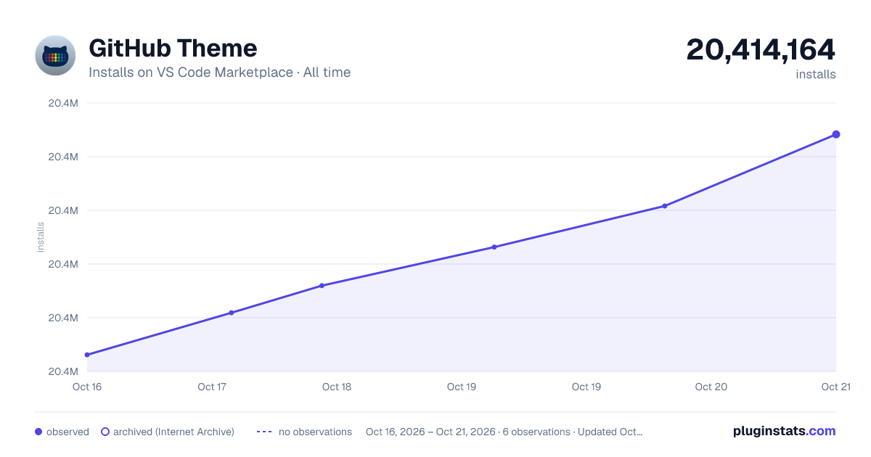
Task: Select the data point just before Oct 18
Action: coord(322,285)
